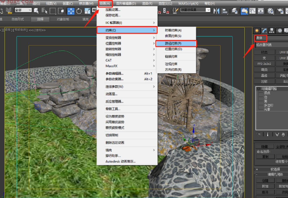Expand the 变换控制器 submenu
Image resolution: width=288 pixels, height=198 pixels.
click(127, 38)
